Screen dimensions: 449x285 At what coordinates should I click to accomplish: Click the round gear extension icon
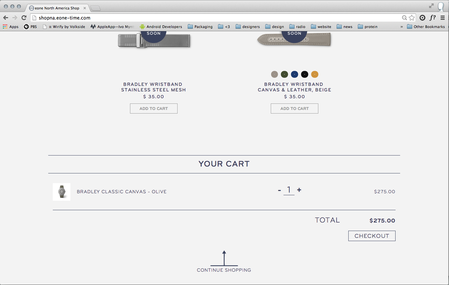(422, 18)
